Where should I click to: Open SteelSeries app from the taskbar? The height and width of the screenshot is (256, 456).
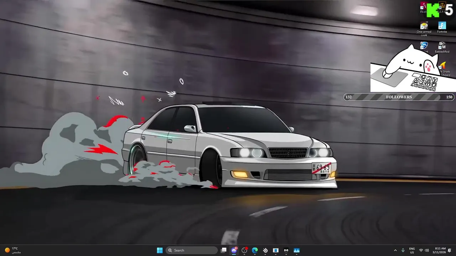[265, 250]
